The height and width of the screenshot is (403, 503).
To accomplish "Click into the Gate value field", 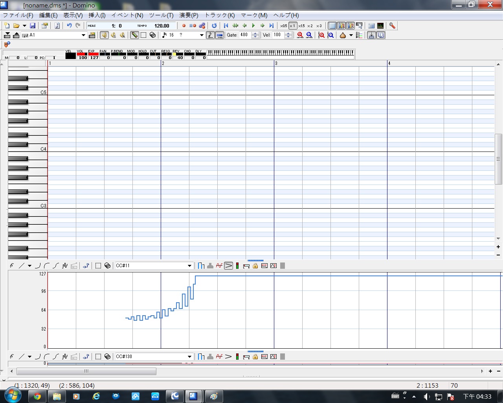I will (x=244, y=35).
